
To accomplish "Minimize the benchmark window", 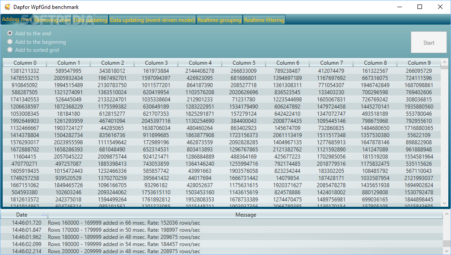I will tap(400, 7).
